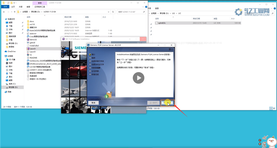Open OneDrive in the navigation pane
The width and height of the screenshot is (277, 148).
pos(11,51)
